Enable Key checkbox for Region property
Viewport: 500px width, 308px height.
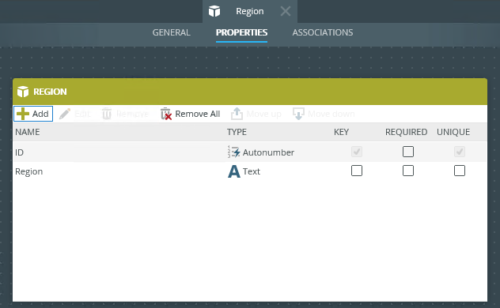coord(357,171)
